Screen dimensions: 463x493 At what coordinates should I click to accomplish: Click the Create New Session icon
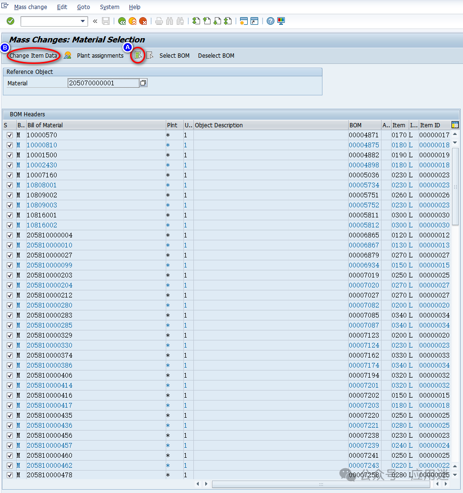pyautogui.click(x=244, y=21)
